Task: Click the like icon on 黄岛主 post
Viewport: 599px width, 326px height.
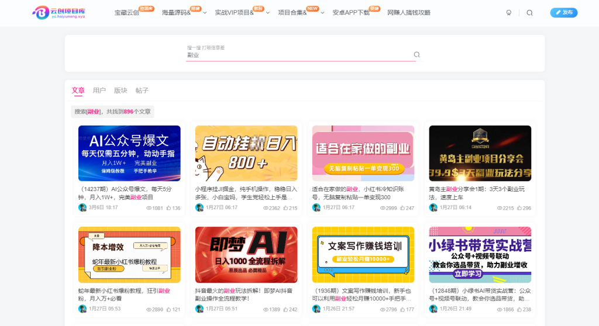Action: click(519, 208)
